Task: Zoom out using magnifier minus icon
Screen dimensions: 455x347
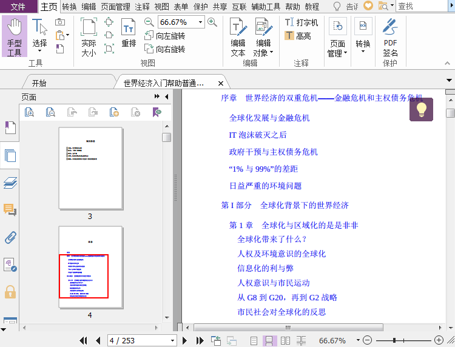Action: [149, 22]
